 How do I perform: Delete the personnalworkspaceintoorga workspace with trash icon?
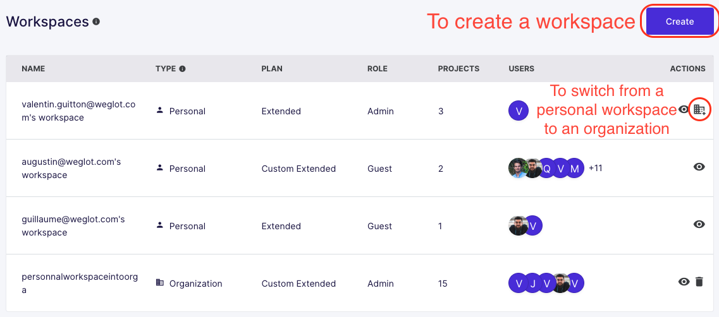click(699, 282)
